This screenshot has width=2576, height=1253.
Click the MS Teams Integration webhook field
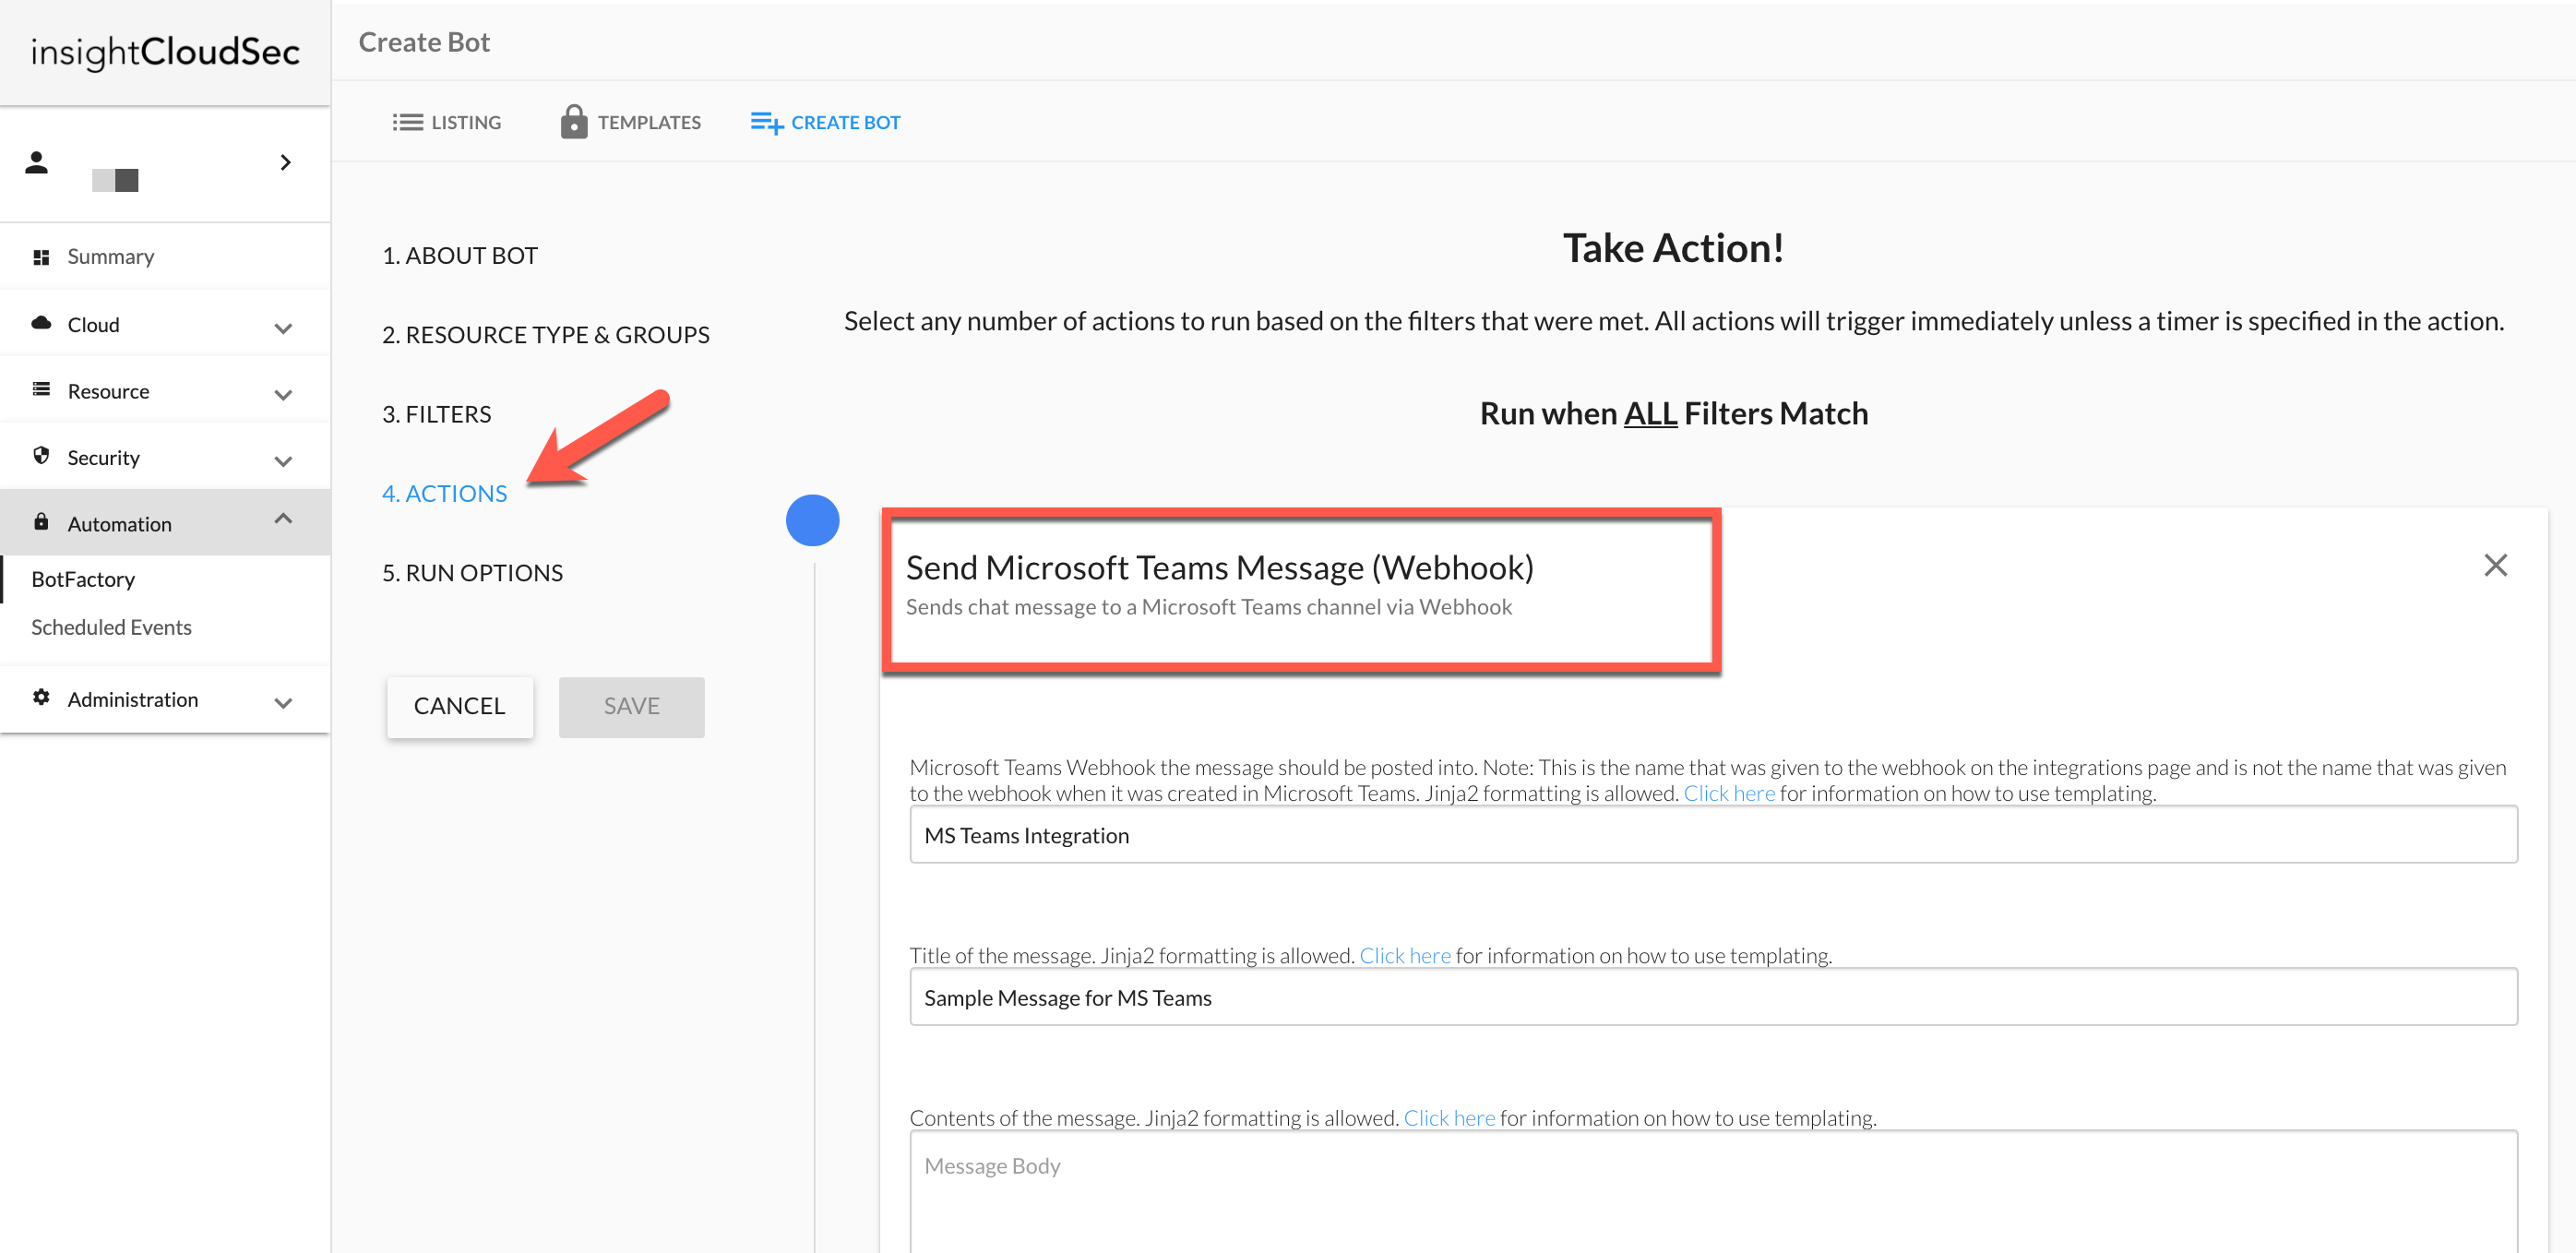click(x=1712, y=835)
